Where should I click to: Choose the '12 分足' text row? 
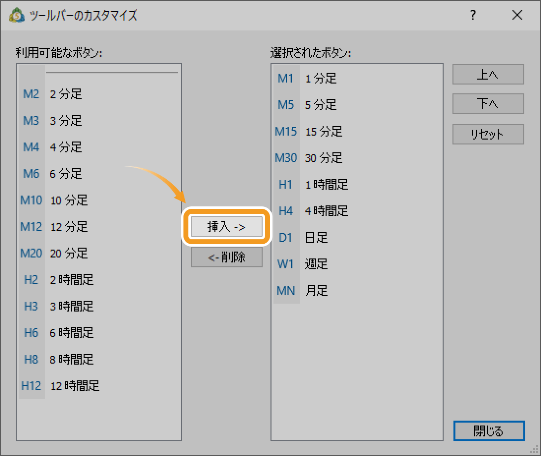coord(69,227)
